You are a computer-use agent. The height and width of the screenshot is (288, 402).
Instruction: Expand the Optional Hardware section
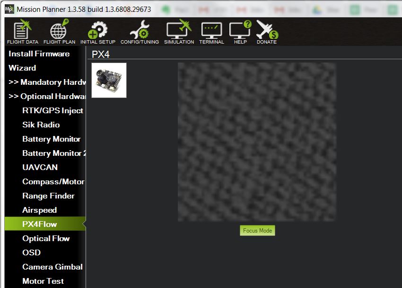tap(47, 96)
